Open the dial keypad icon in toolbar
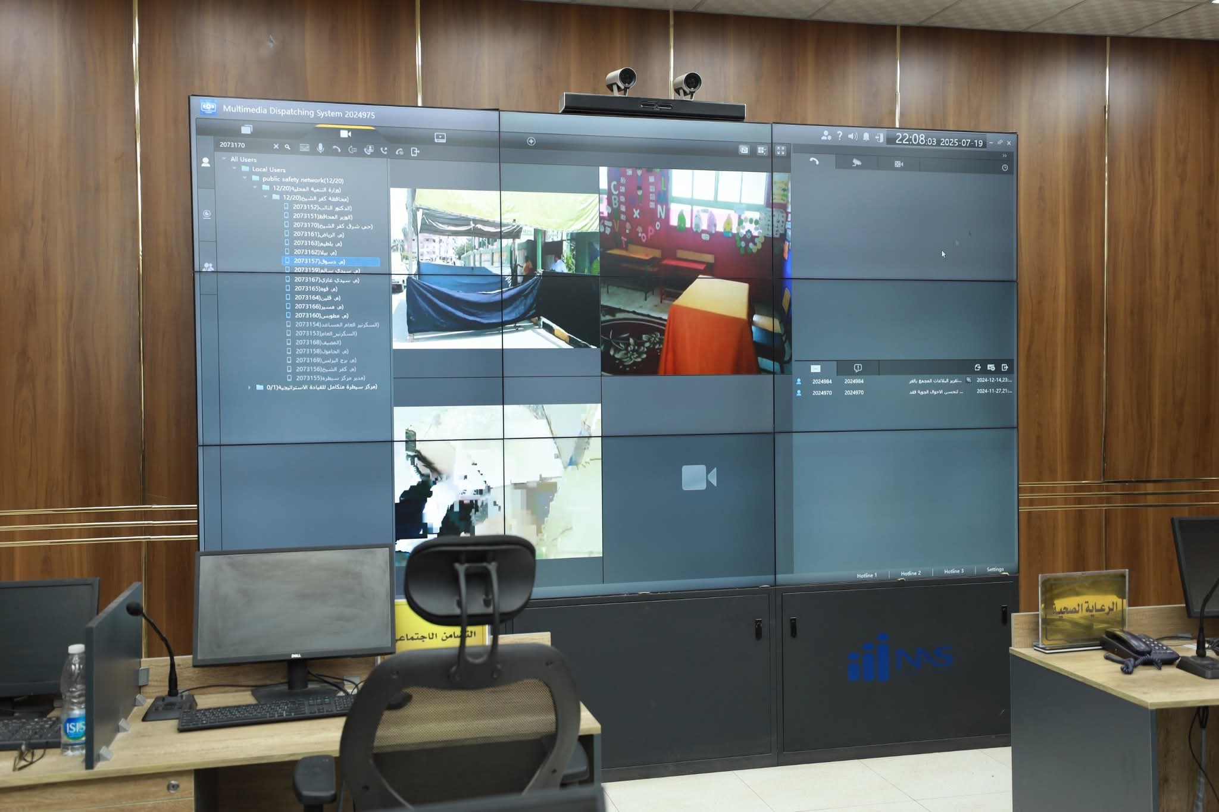Viewport: 1219px width, 812px height. (305, 148)
